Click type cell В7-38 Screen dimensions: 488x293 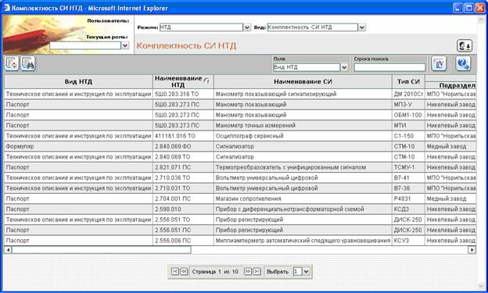point(408,188)
